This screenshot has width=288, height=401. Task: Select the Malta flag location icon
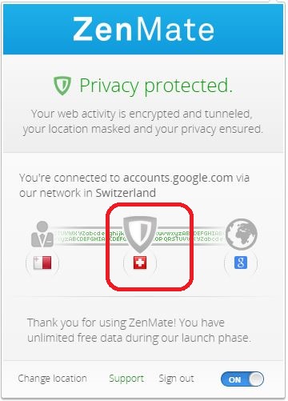pyautogui.click(x=42, y=263)
